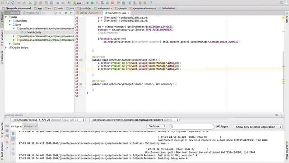Screen dimensions: 289x163
Task: Close the activity_main.xml tab
Action: pos(100,13)
